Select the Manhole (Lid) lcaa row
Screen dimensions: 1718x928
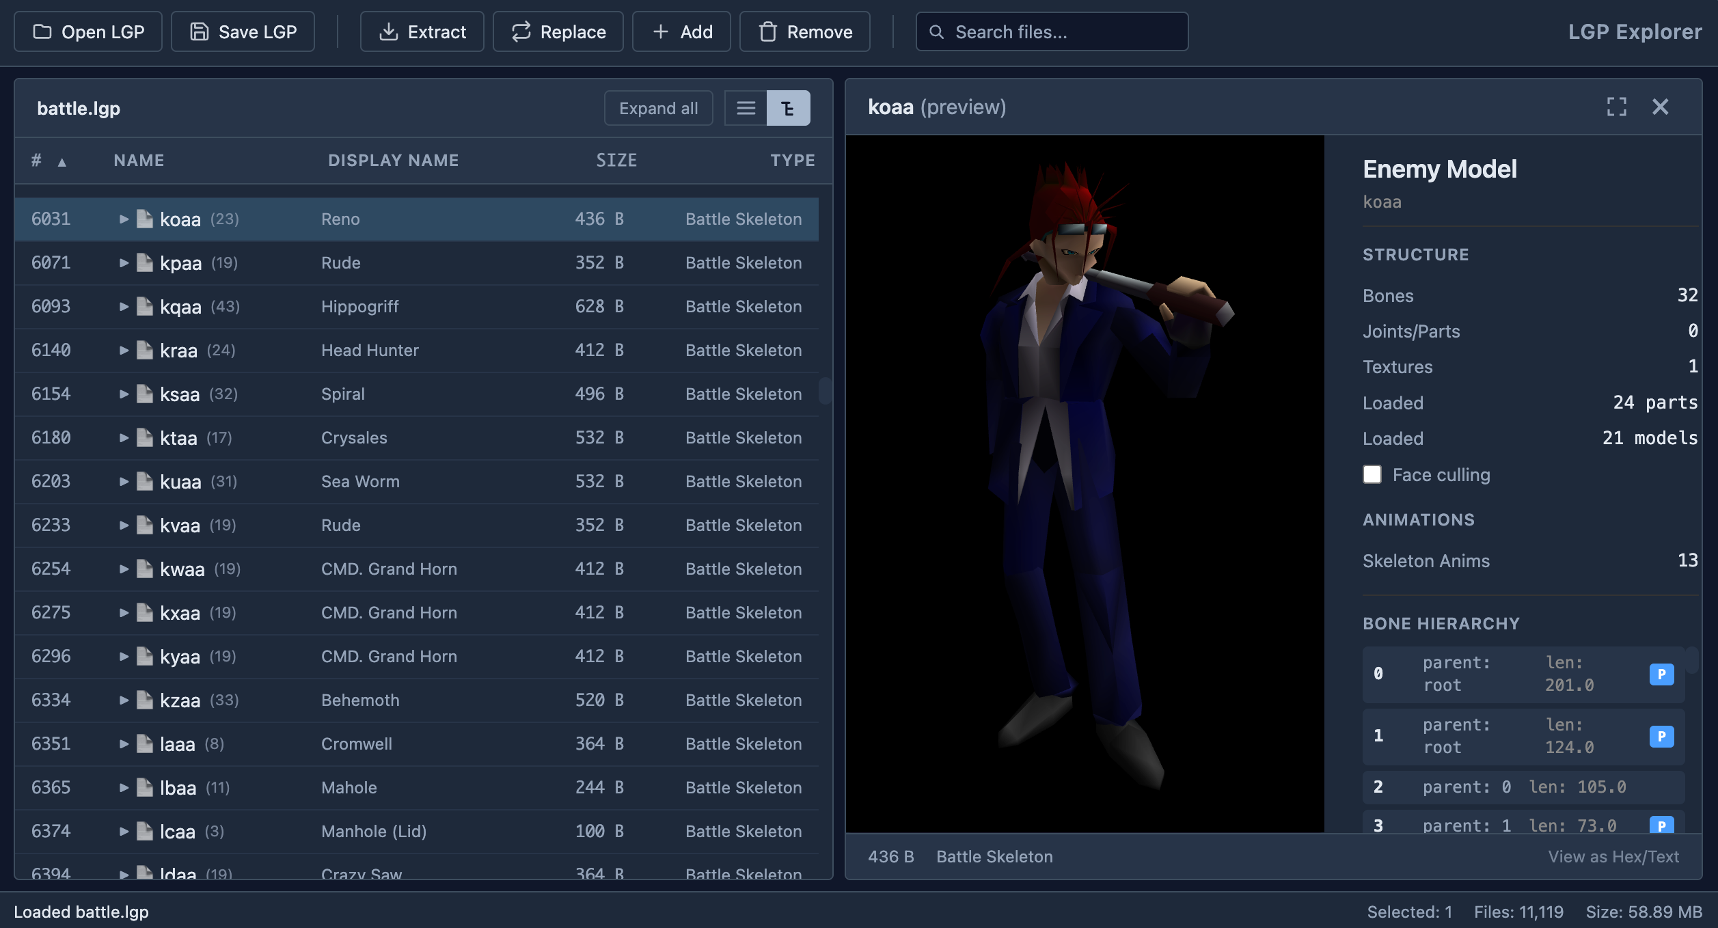coord(416,831)
